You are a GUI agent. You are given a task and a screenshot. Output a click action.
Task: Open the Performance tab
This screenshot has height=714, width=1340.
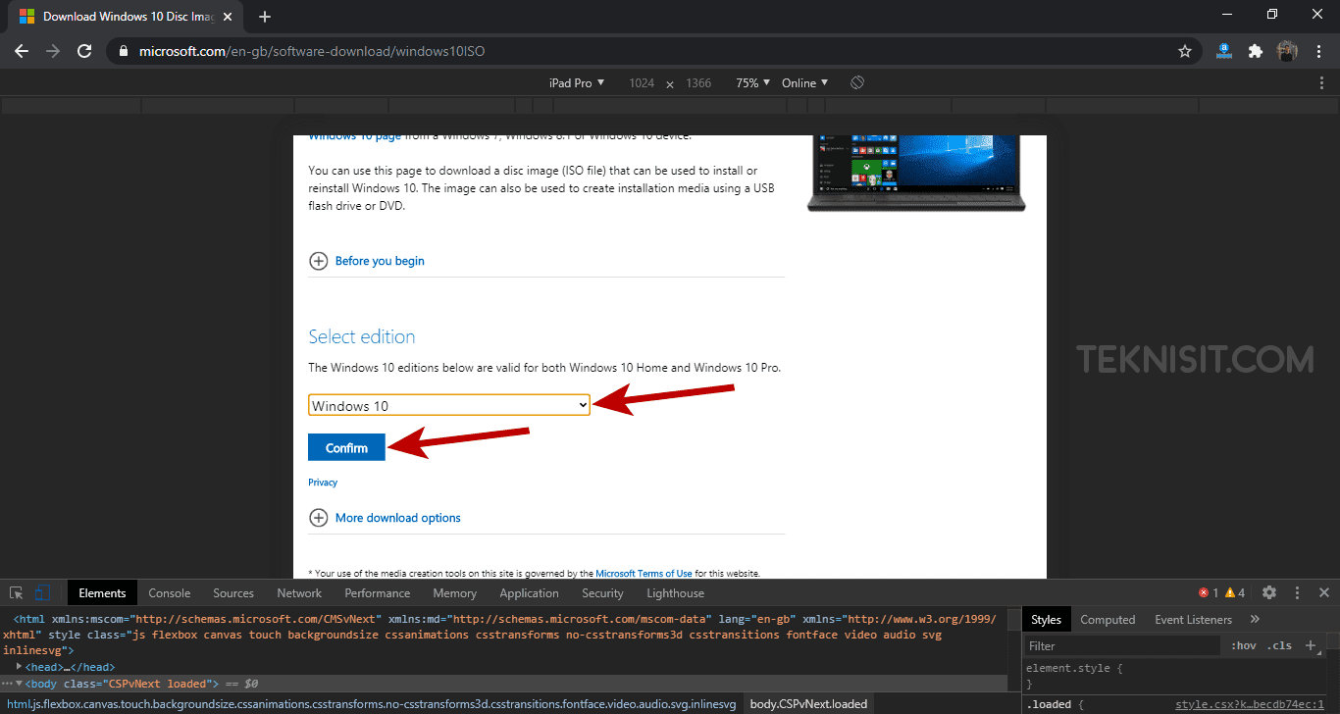pos(378,592)
